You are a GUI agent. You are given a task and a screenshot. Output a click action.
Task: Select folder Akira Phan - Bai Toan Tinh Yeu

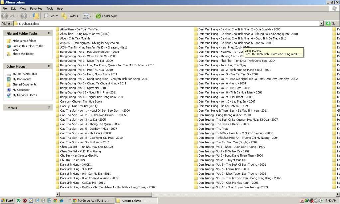coord(79,29)
